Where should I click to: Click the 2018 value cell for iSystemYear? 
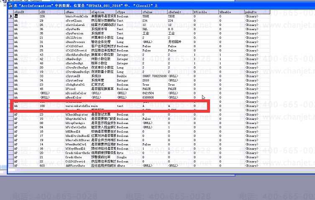(x=155, y=81)
